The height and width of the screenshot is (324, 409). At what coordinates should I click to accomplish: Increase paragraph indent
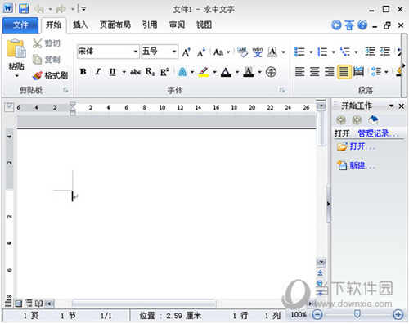(385, 52)
